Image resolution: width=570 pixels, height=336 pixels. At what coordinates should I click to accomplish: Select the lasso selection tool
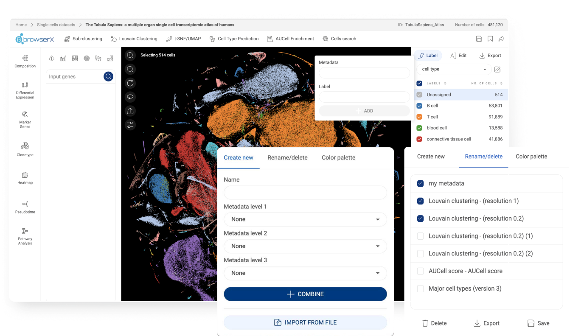[130, 97]
